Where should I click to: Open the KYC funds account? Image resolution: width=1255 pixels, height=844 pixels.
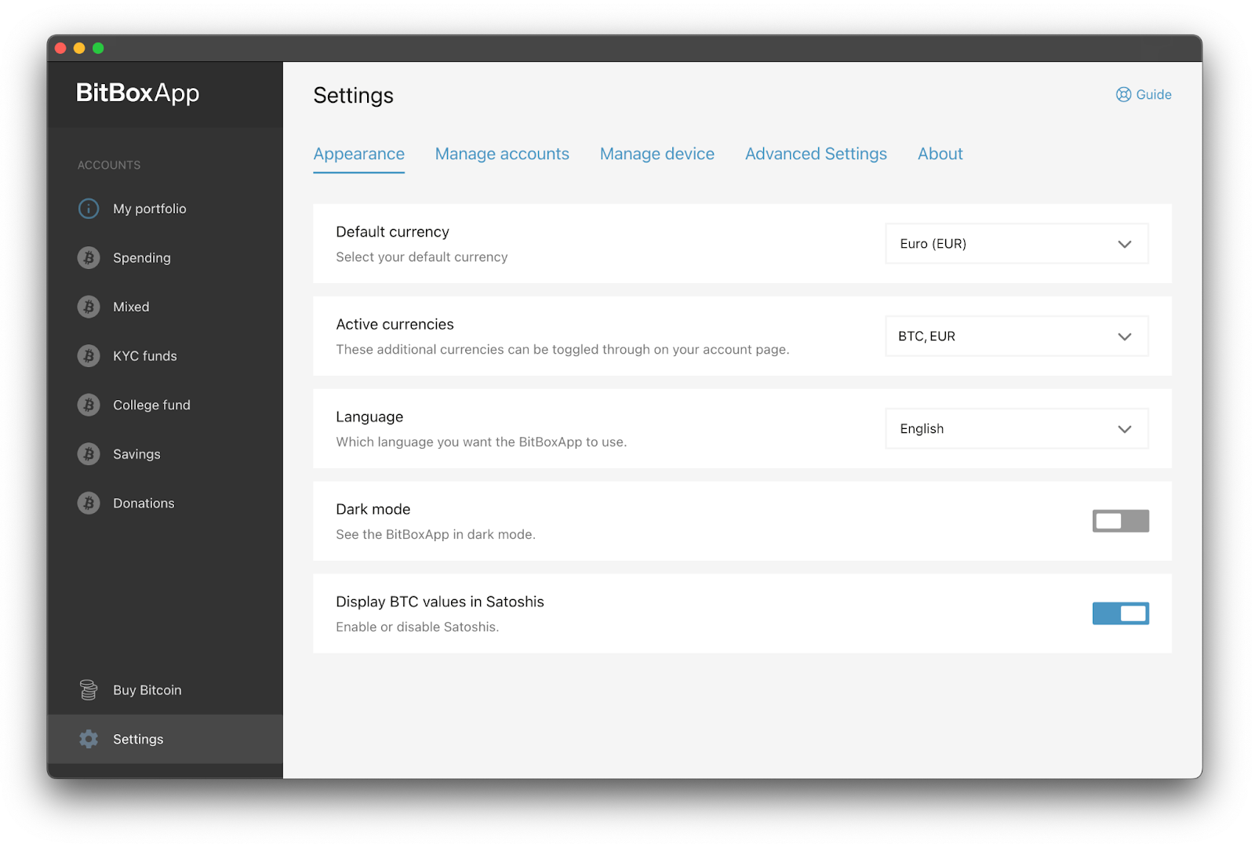(165, 356)
